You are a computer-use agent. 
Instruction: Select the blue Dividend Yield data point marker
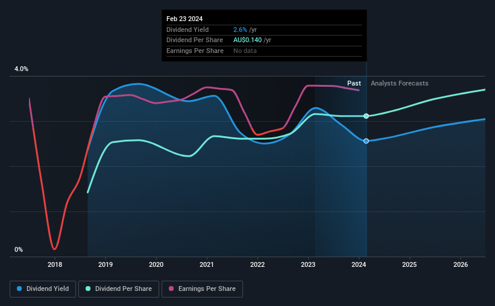point(366,141)
